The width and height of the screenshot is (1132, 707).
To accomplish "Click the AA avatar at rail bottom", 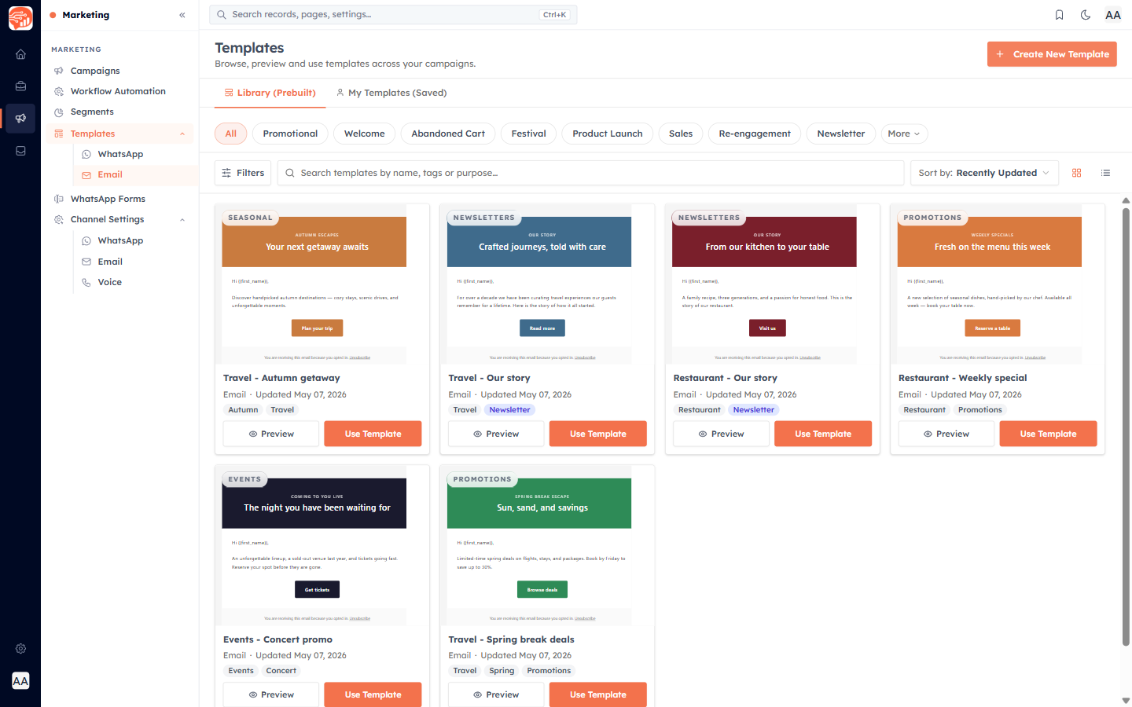I will (20, 681).
